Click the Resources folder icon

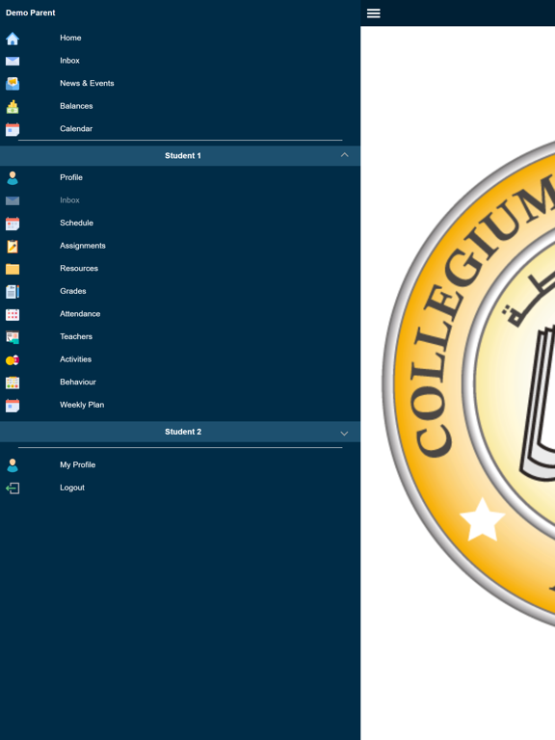click(13, 269)
